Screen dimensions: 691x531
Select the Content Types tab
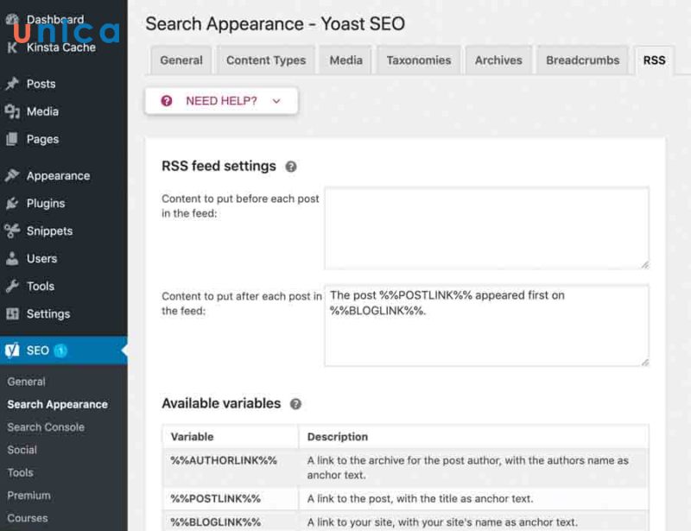point(264,60)
